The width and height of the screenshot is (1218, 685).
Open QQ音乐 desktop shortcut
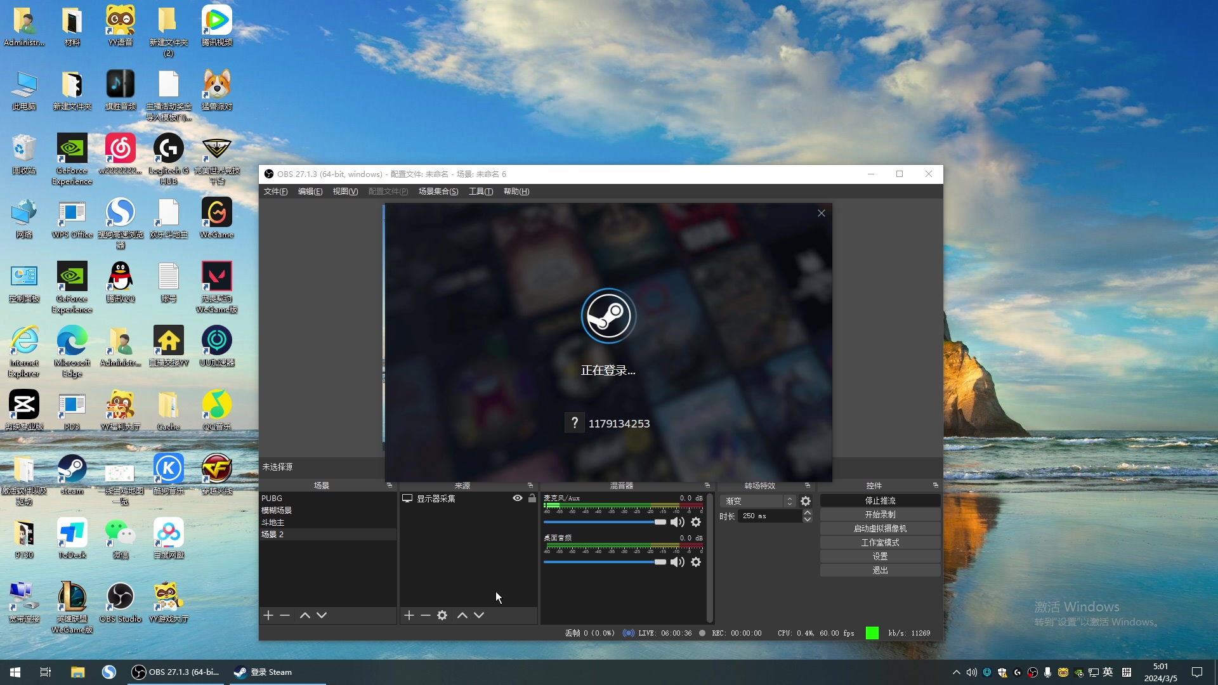pyautogui.click(x=216, y=411)
